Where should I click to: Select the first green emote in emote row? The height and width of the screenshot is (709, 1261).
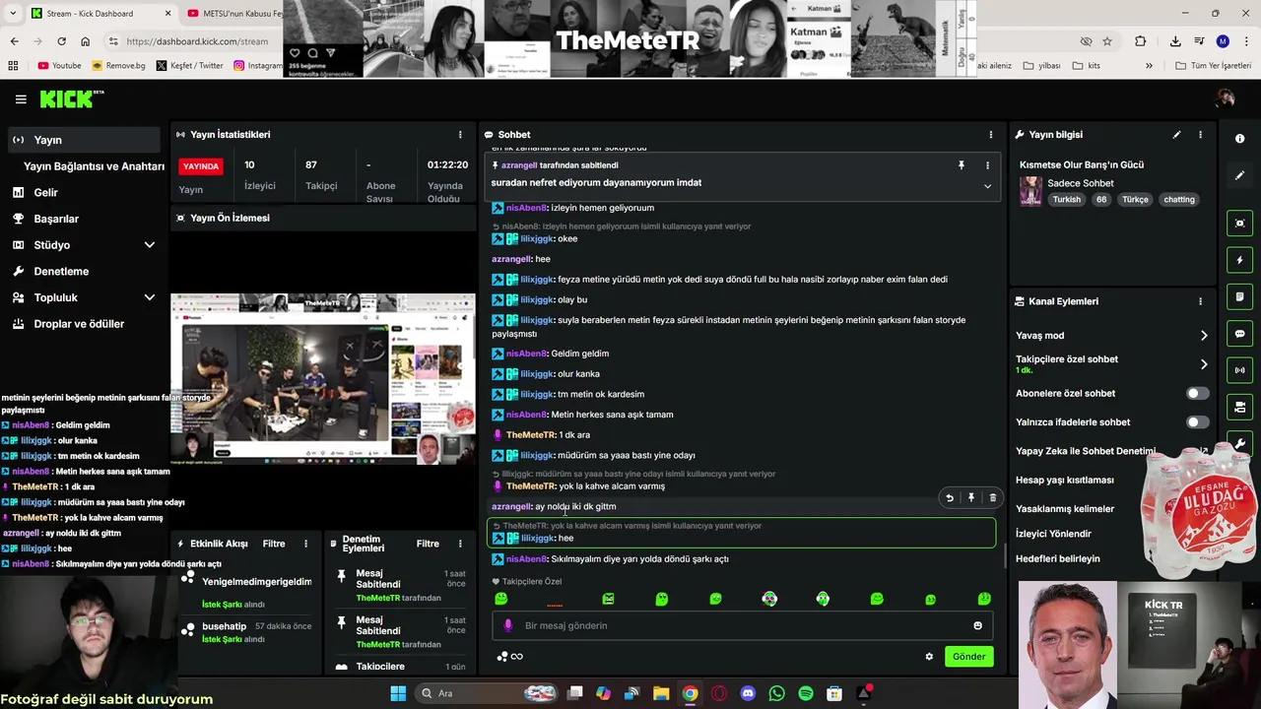(501, 599)
